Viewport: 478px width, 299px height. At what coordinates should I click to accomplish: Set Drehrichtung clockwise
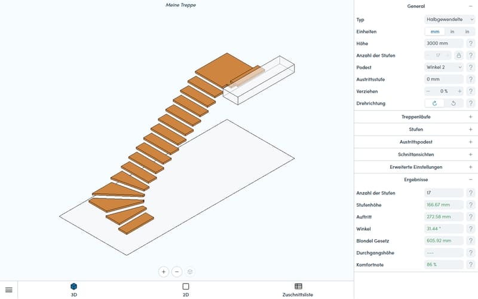pos(435,103)
